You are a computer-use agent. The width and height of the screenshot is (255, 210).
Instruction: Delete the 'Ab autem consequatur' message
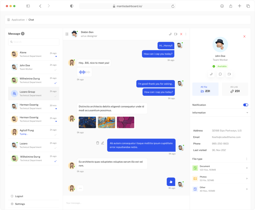pyautogui.click(x=97, y=143)
